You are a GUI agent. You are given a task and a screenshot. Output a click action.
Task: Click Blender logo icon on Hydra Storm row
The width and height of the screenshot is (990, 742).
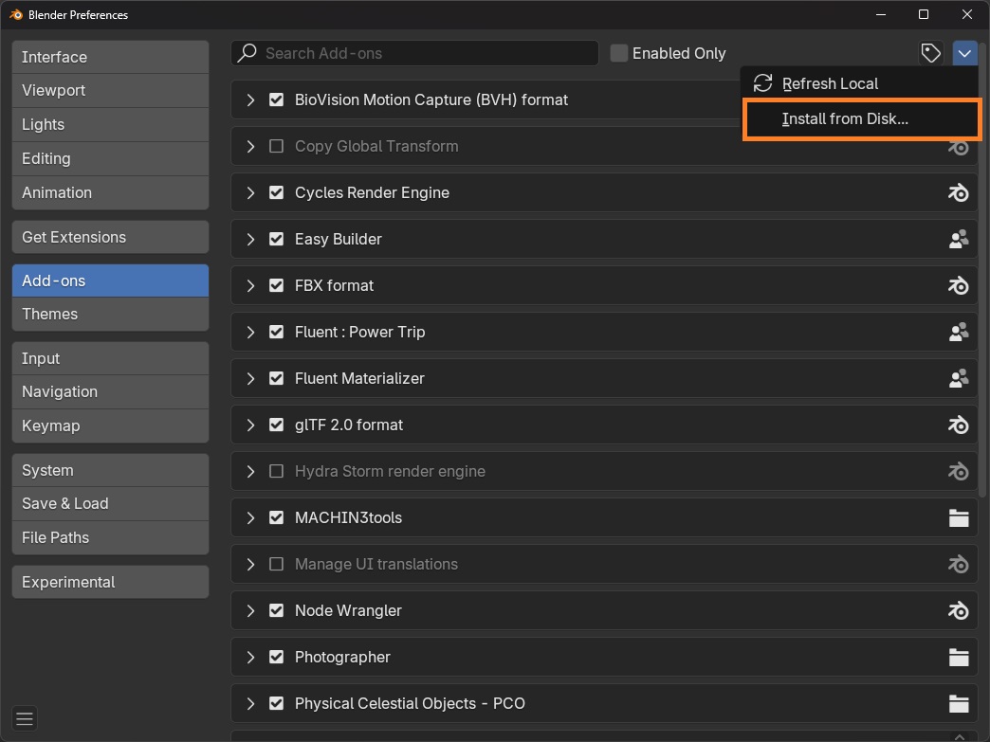click(x=959, y=471)
